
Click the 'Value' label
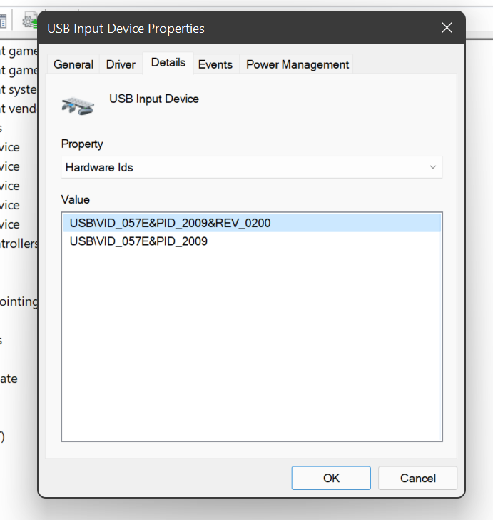pyautogui.click(x=76, y=200)
